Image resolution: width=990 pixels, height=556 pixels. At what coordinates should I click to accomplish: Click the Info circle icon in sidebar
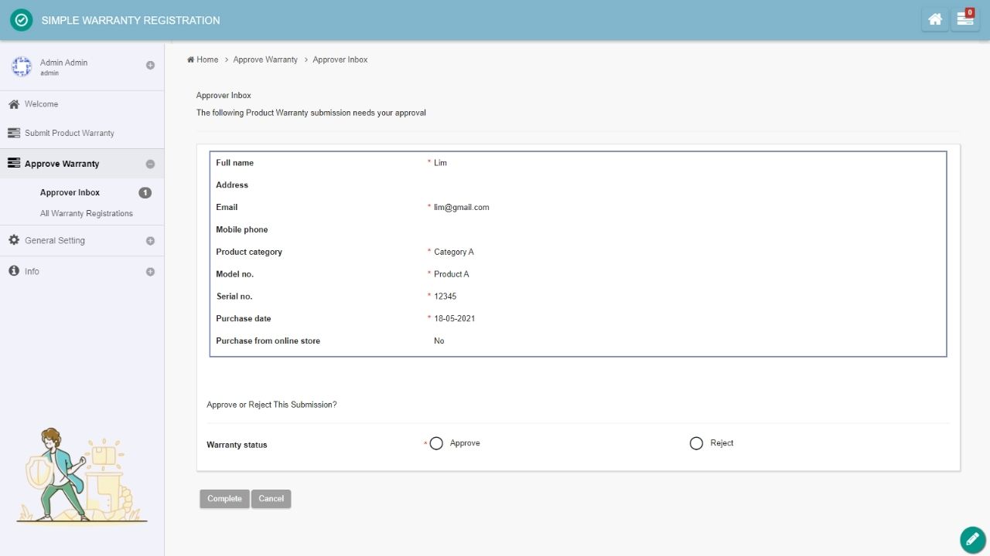pyautogui.click(x=14, y=271)
